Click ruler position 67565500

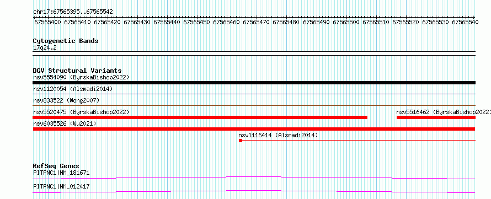pyautogui.click(x=346, y=22)
